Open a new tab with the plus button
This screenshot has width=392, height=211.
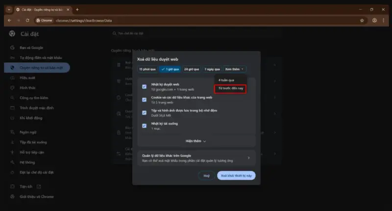point(77,9)
